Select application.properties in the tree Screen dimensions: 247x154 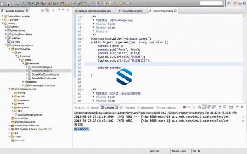pyautogui.click(x=30, y=114)
